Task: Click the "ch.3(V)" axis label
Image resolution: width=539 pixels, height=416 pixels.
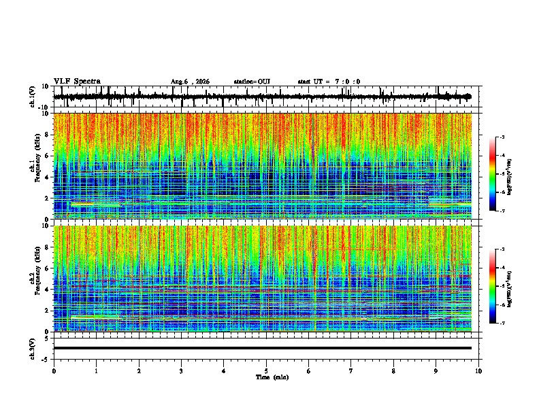Action: (33, 349)
